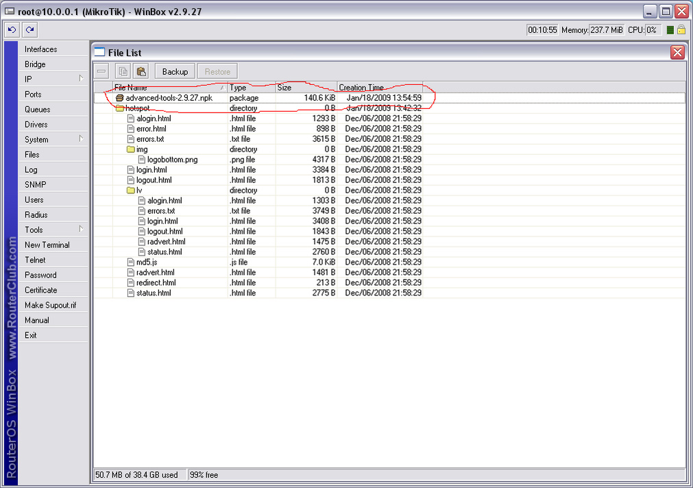Click the Restore button

[x=217, y=71]
